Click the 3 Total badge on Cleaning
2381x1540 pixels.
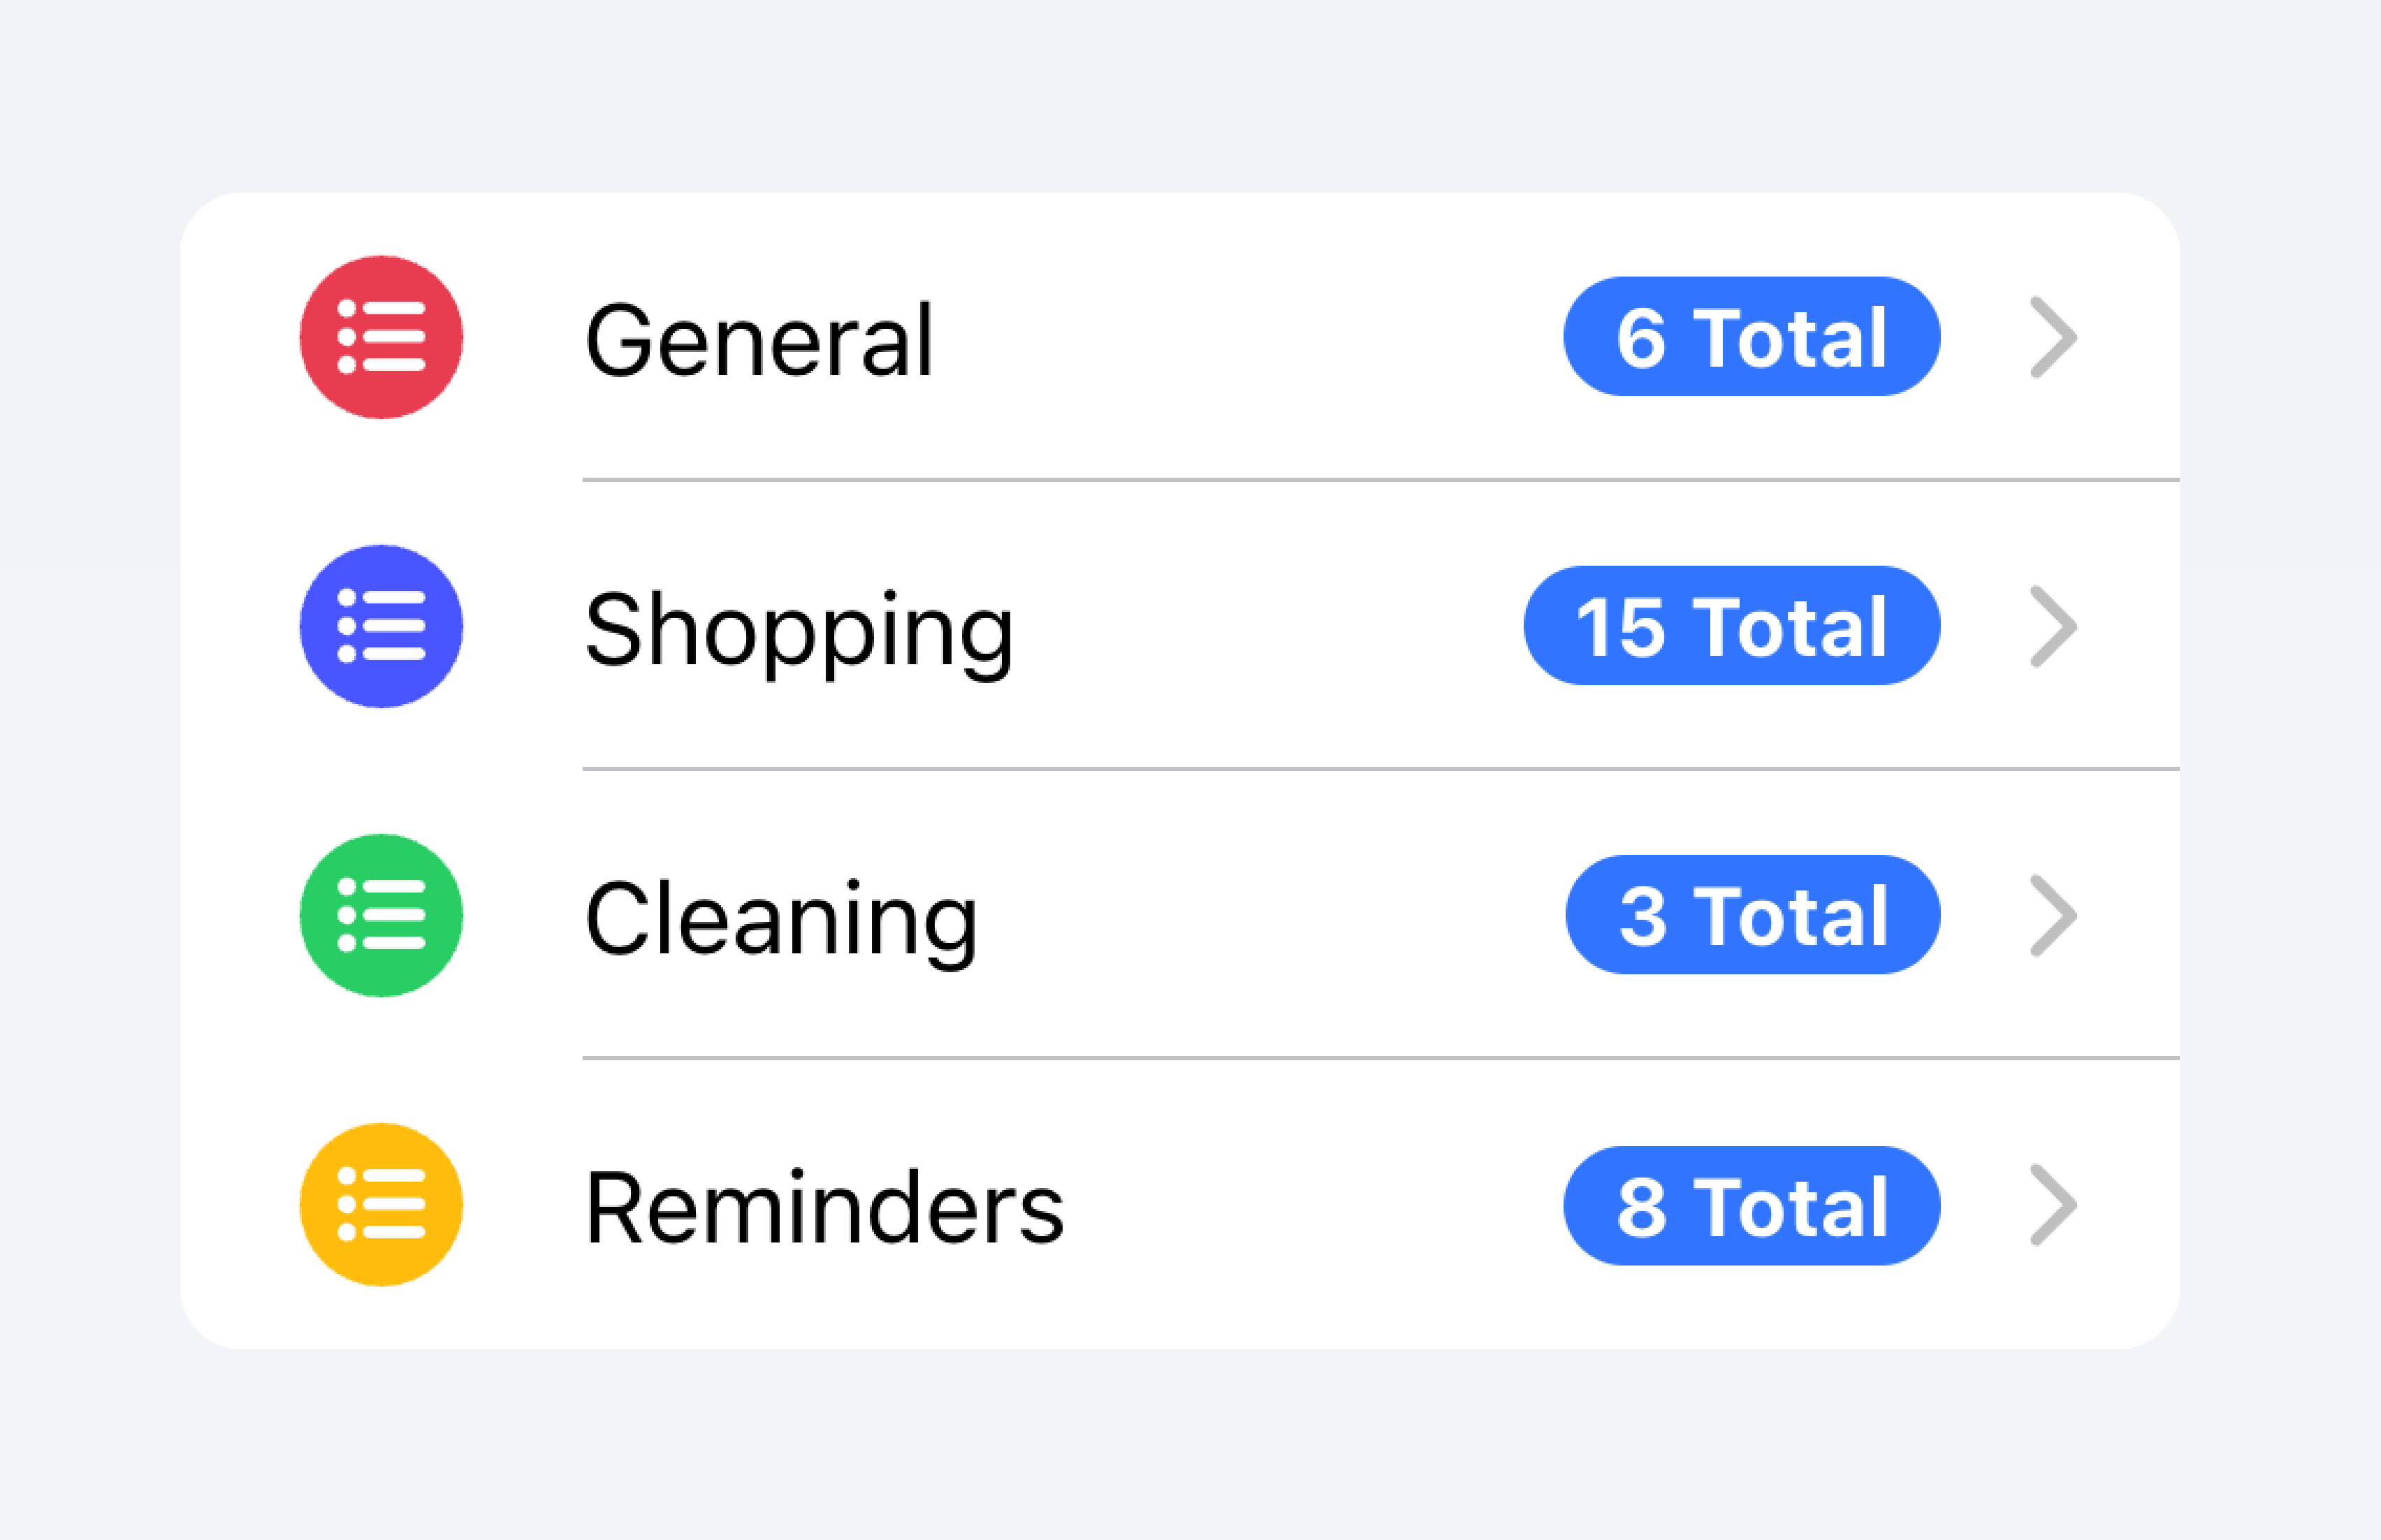click(x=1752, y=915)
